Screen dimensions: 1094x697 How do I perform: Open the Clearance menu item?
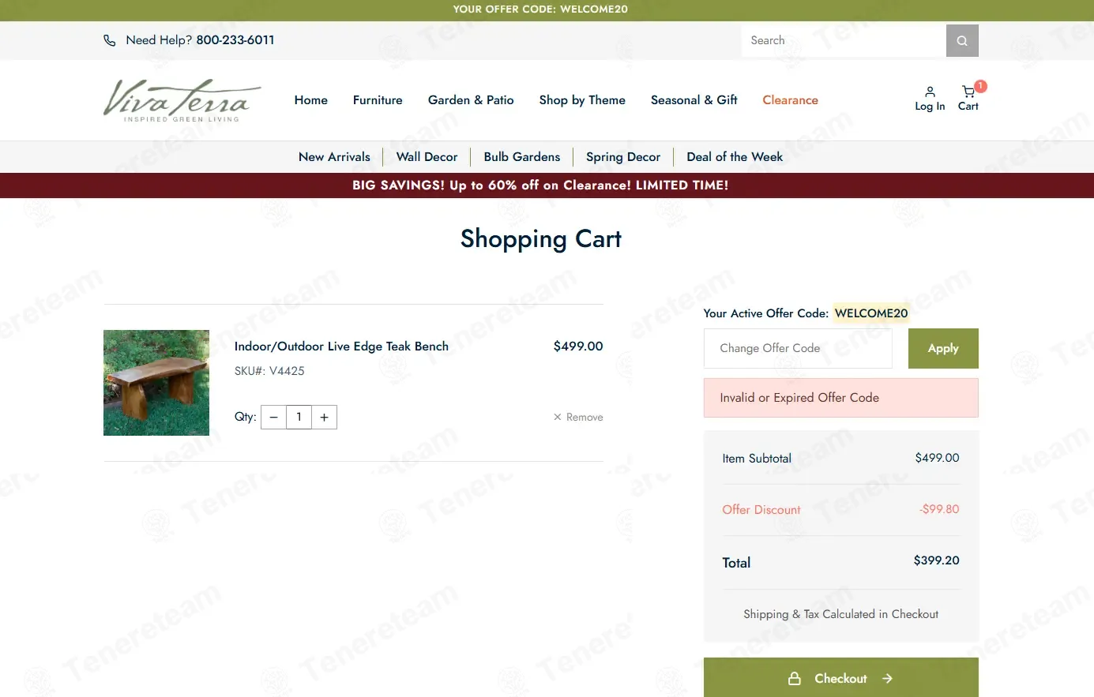[790, 100]
